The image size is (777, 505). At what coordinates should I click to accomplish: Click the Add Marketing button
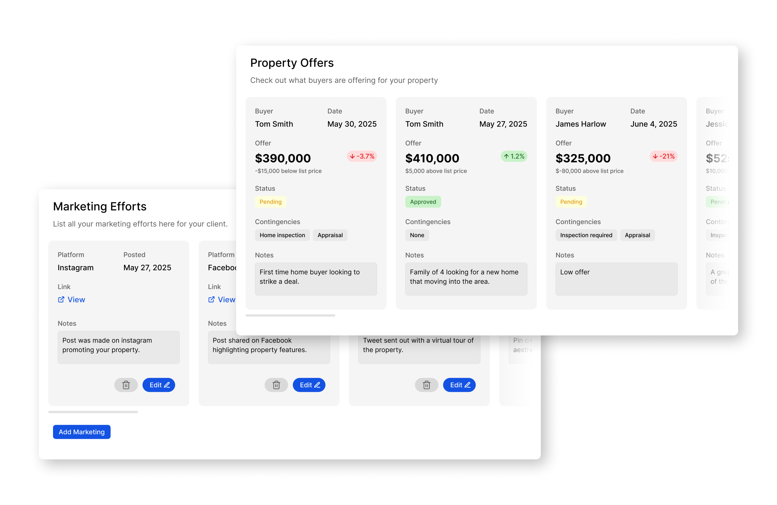[x=82, y=432]
